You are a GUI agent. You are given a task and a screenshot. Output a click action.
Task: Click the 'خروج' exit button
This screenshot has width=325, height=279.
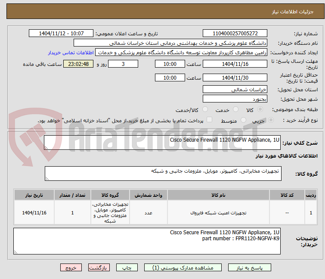(x=71, y=268)
